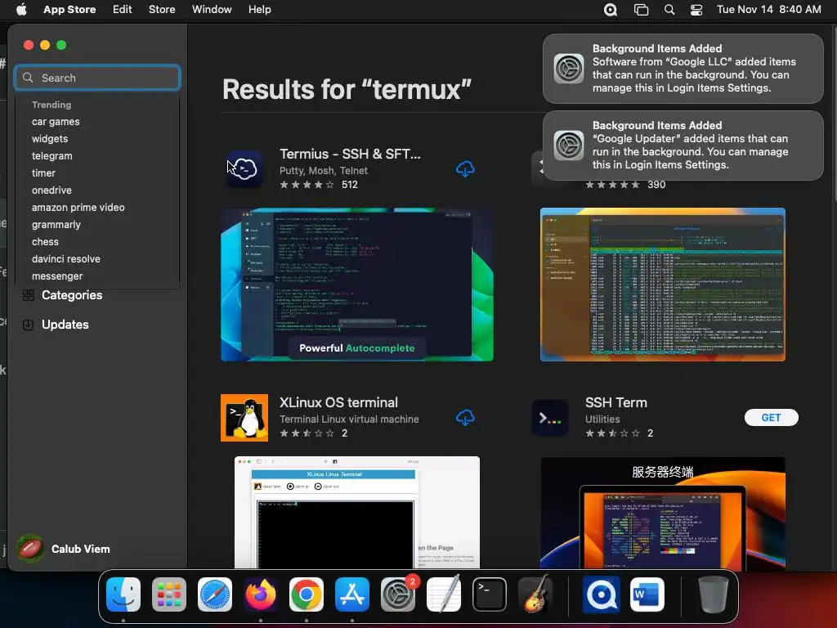Select trending search 'grammarly'
The width and height of the screenshot is (837, 628).
pos(56,225)
